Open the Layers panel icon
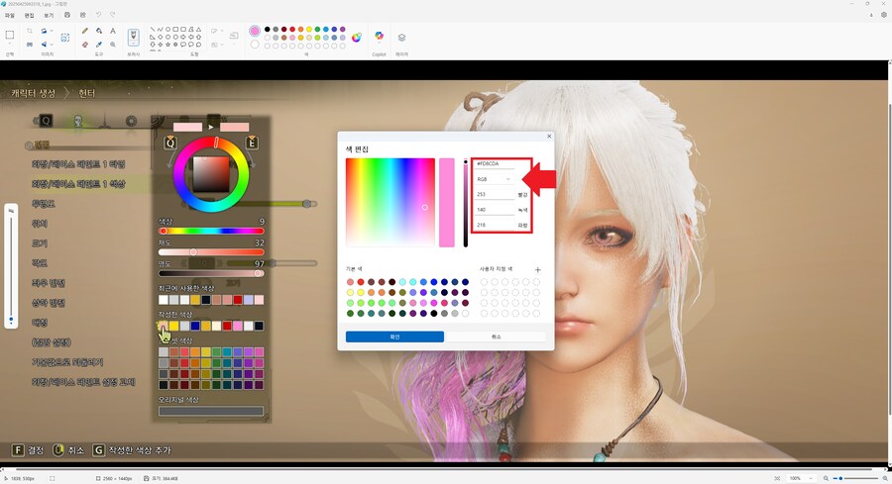 [401, 38]
